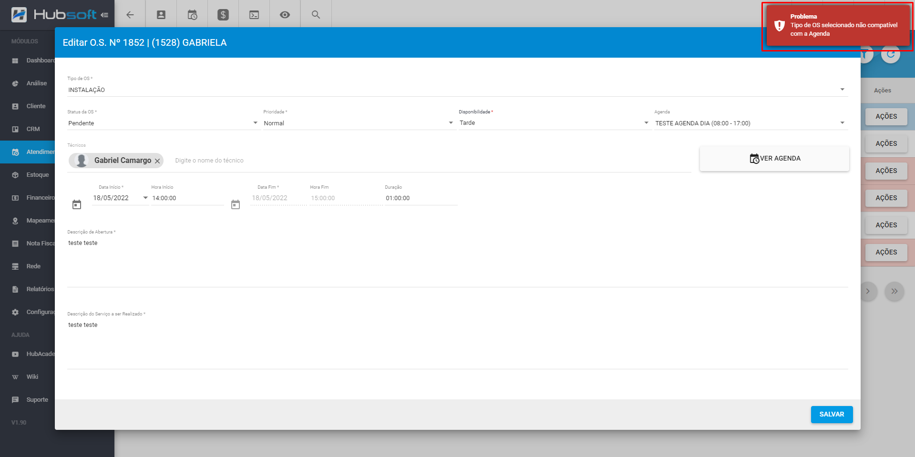Open the Data Fim calendar picker icon

236,204
